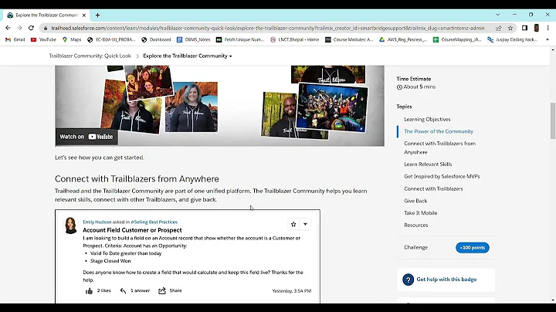This screenshot has height=312, width=556.
Task: Click the padlock site info icon
Action: 46,28
